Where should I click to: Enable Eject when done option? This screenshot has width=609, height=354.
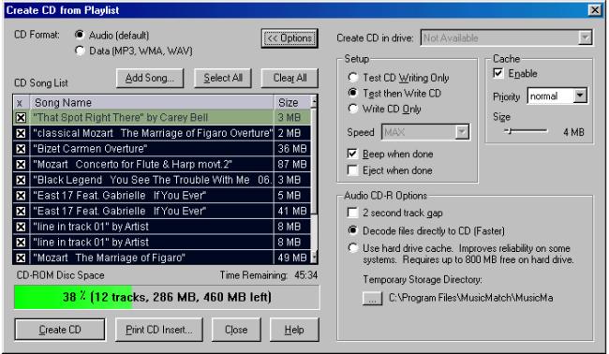tap(352, 170)
